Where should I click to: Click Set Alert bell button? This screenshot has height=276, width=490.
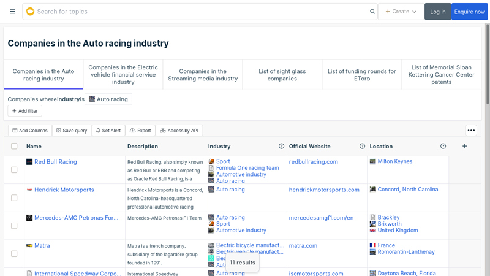[x=108, y=131]
